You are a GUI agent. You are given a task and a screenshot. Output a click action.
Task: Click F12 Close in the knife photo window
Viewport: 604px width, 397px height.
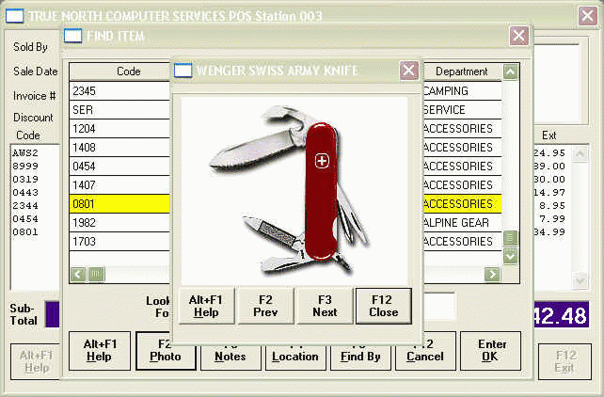(383, 306)
